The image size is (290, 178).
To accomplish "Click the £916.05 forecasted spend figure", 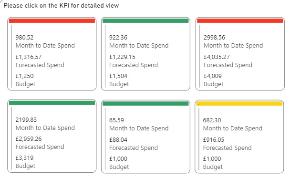I will tap(214, 140).
